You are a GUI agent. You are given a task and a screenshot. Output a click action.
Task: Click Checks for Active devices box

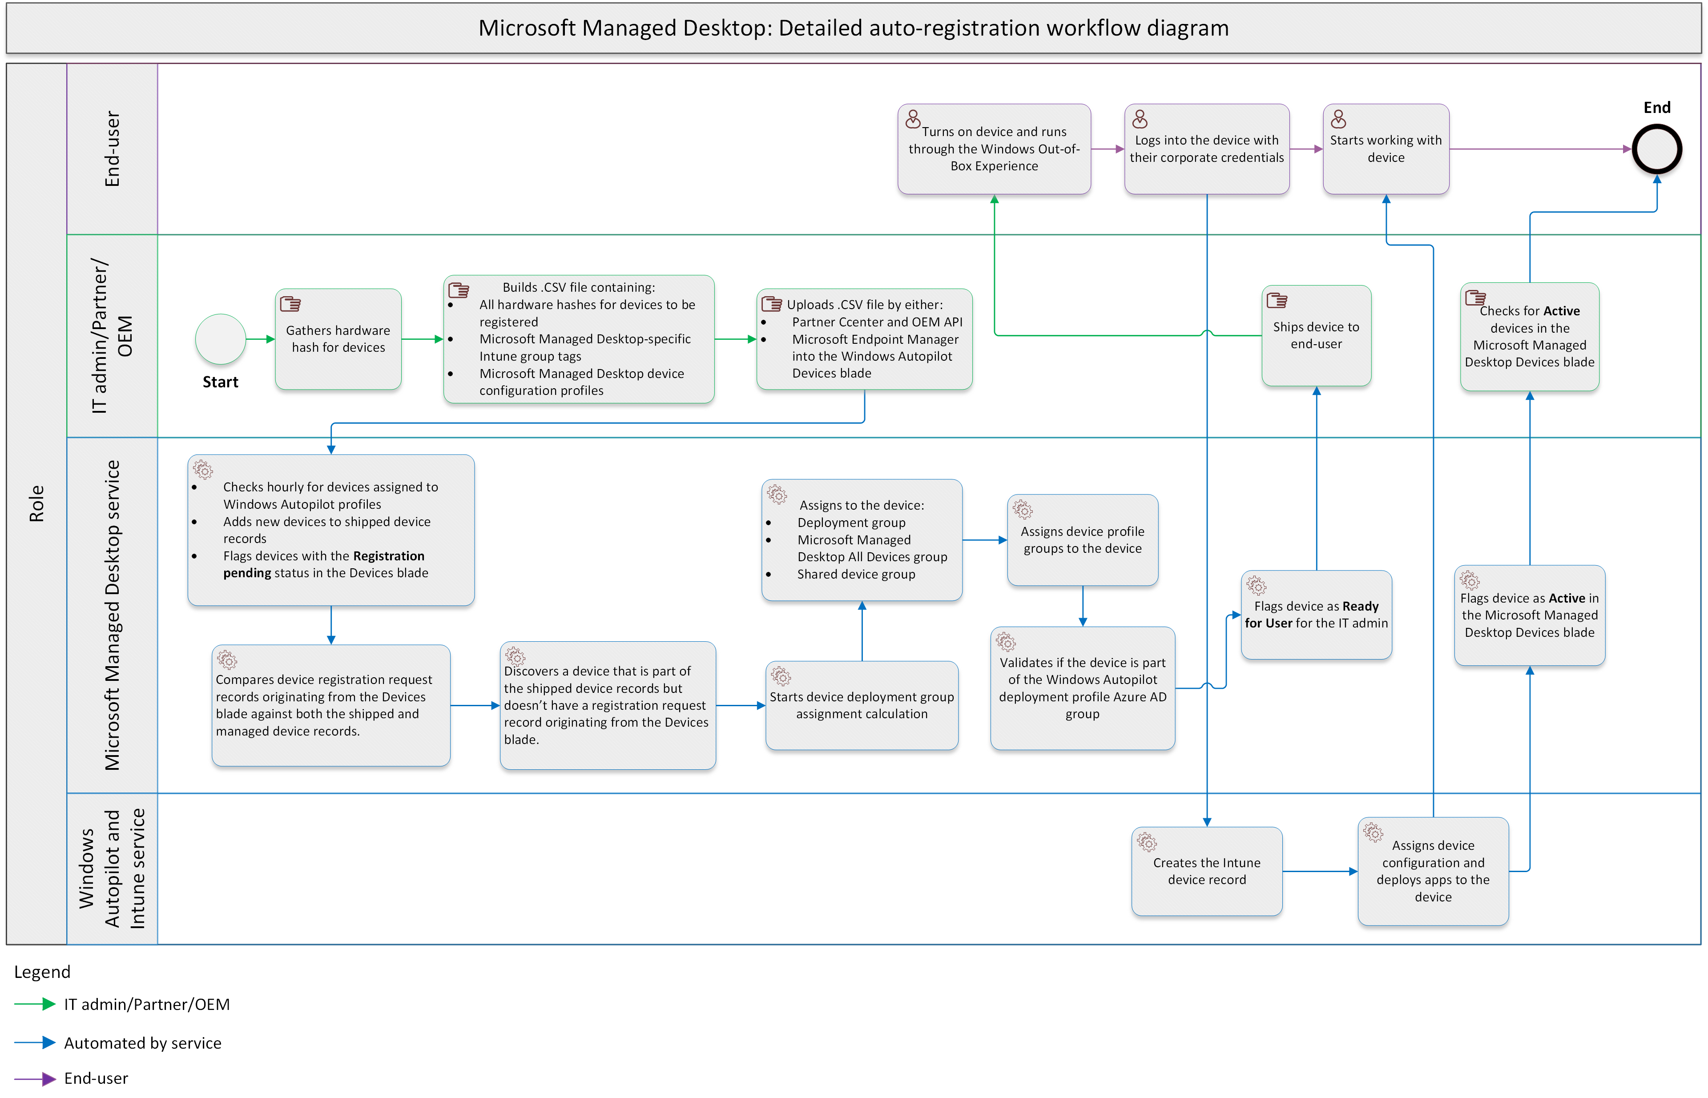1529,337
